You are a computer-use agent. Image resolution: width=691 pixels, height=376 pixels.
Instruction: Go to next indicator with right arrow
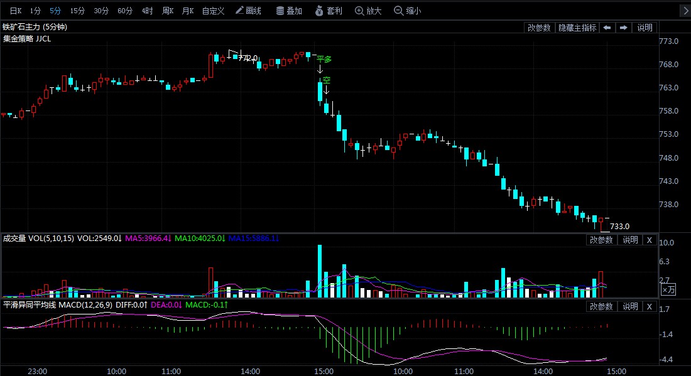(623, 27)
